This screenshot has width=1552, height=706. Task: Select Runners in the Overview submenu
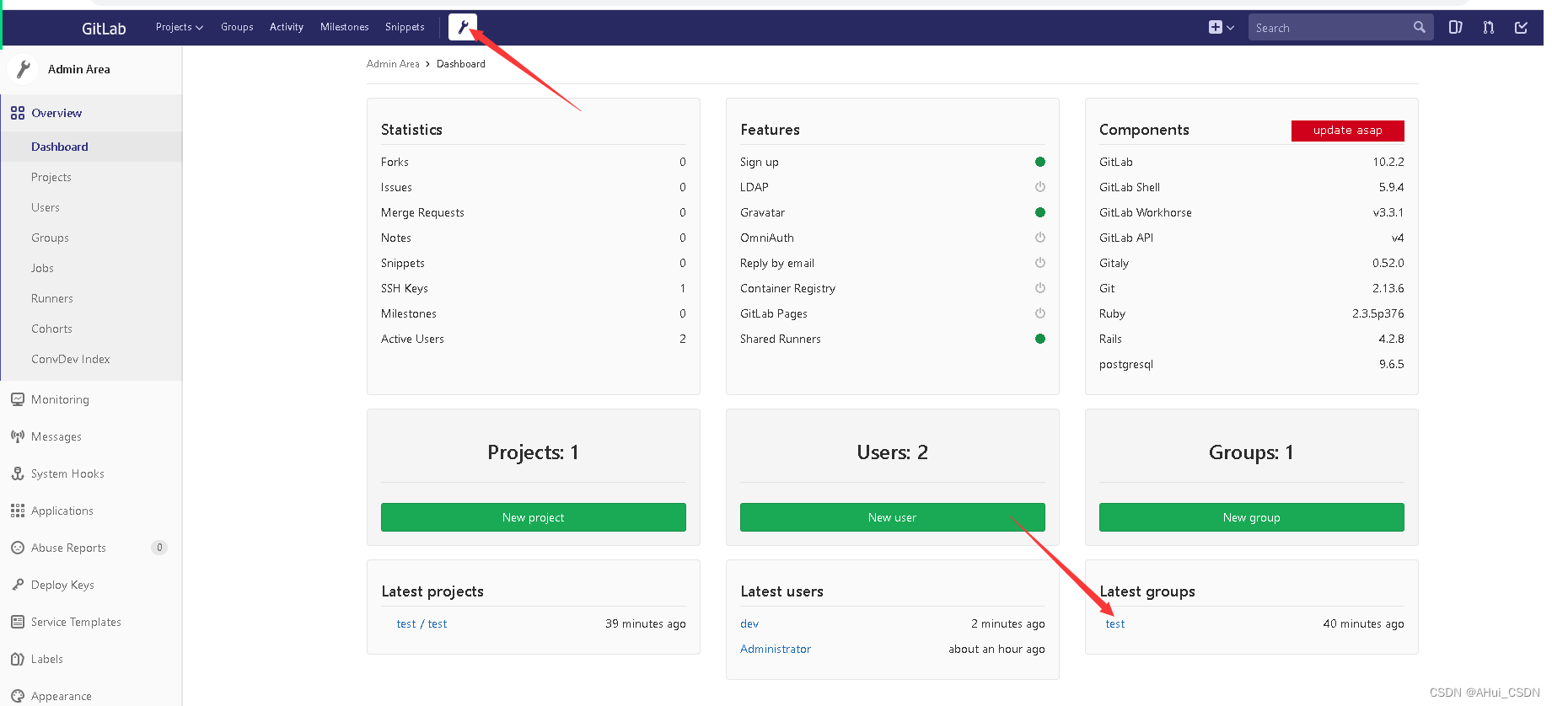[x=52, y=298]
